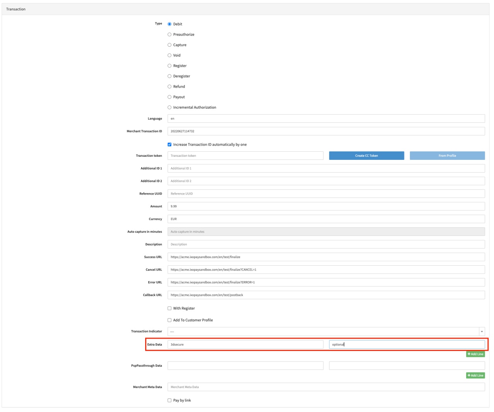Click into the Transaction token field
The width and height of the screenshot is (494, 412).
pos(245,156)
